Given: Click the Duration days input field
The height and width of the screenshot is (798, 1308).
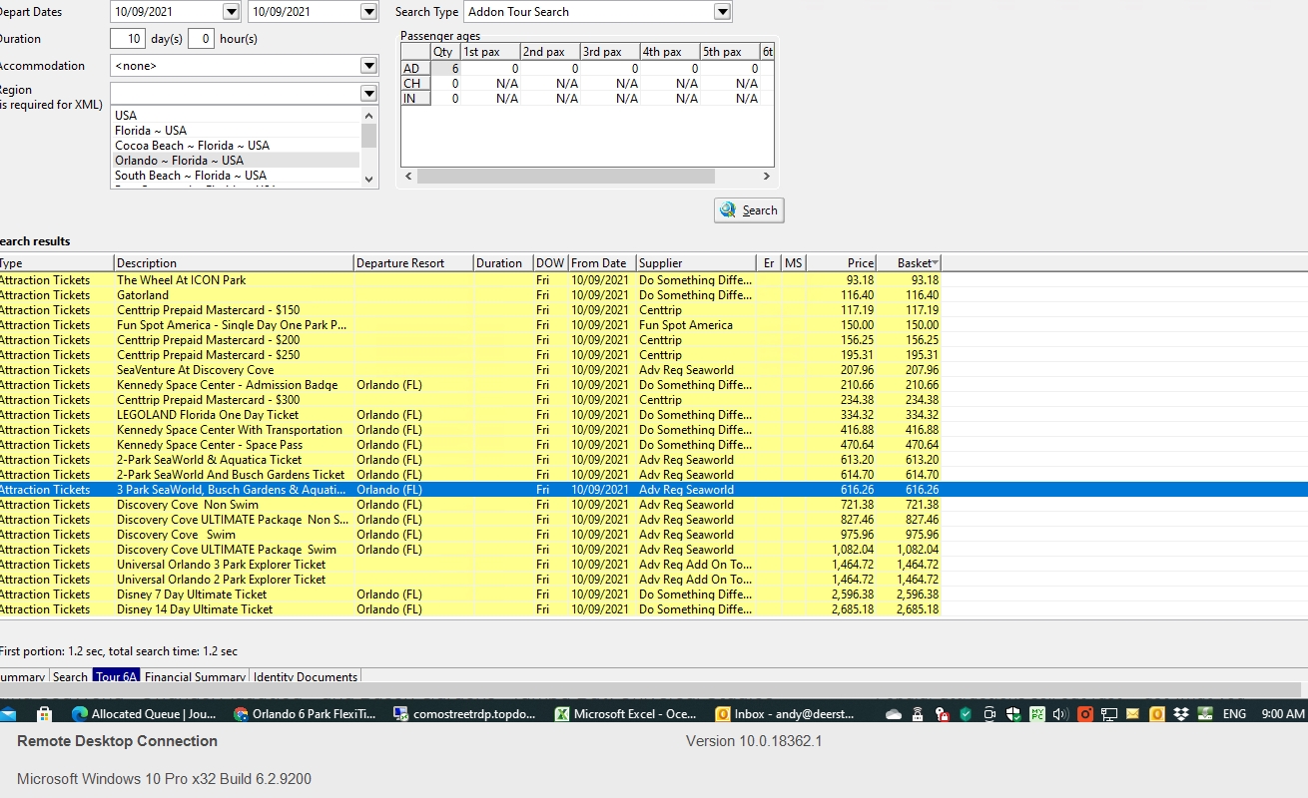Looking at the screenshot, I should 128,39.
